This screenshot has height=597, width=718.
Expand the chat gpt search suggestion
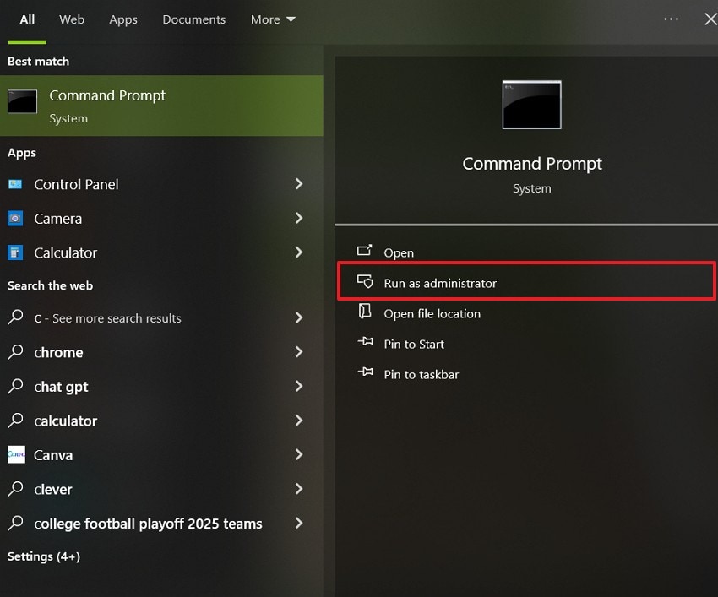299,387
